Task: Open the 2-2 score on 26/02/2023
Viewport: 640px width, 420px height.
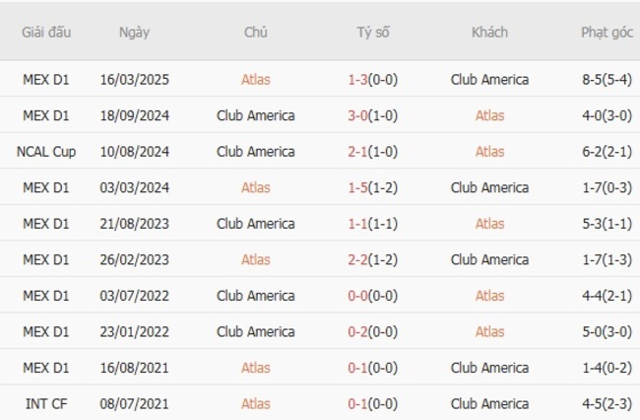Action: click(357, 259)
